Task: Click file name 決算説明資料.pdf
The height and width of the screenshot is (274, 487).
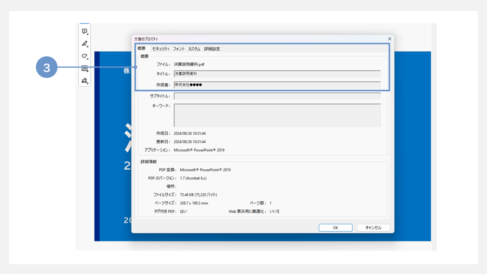Action: (189, 64)
